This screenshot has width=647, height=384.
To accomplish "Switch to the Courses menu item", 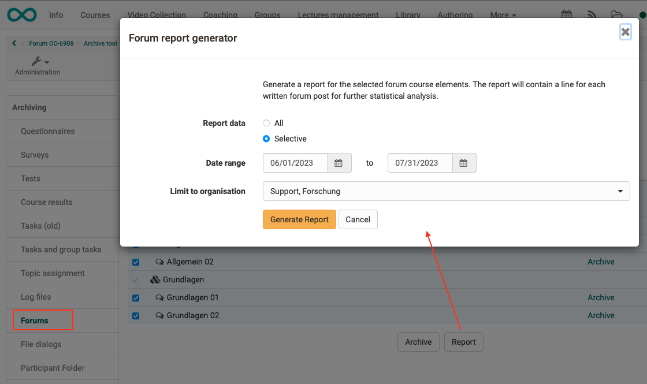I will [x=95, y=15].
